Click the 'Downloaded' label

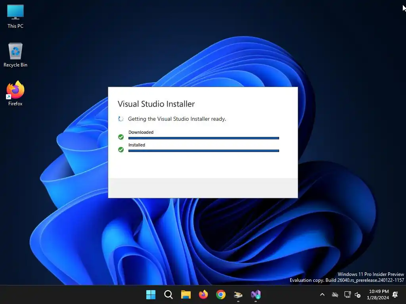coord(141,132)
